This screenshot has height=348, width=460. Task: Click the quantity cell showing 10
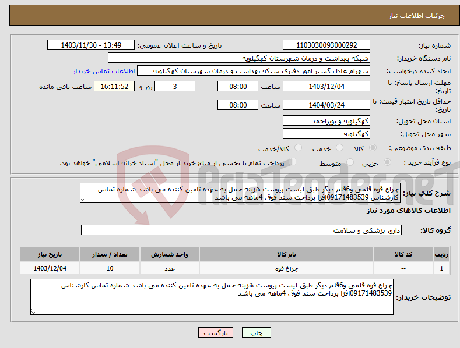coord(110,268)
